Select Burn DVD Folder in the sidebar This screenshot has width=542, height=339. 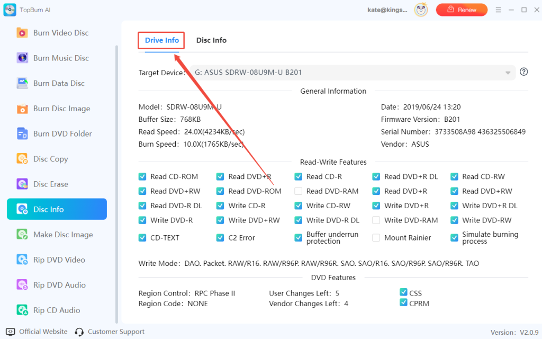(51, 133)
